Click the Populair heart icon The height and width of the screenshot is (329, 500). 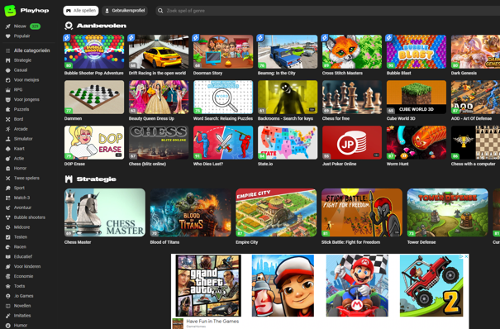(8, 36)
